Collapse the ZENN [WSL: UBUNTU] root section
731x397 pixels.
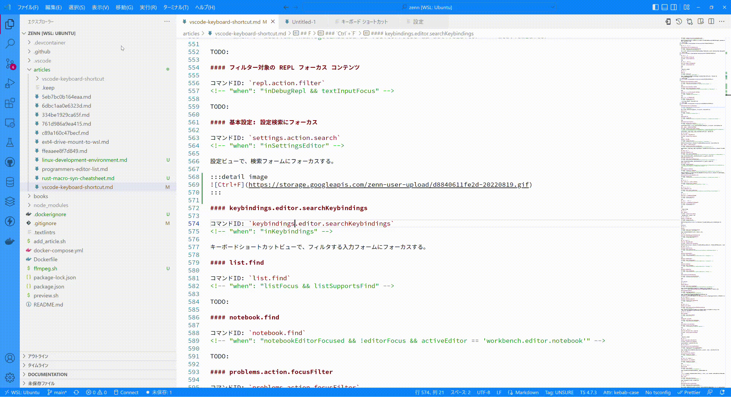(x=51, y=33)
